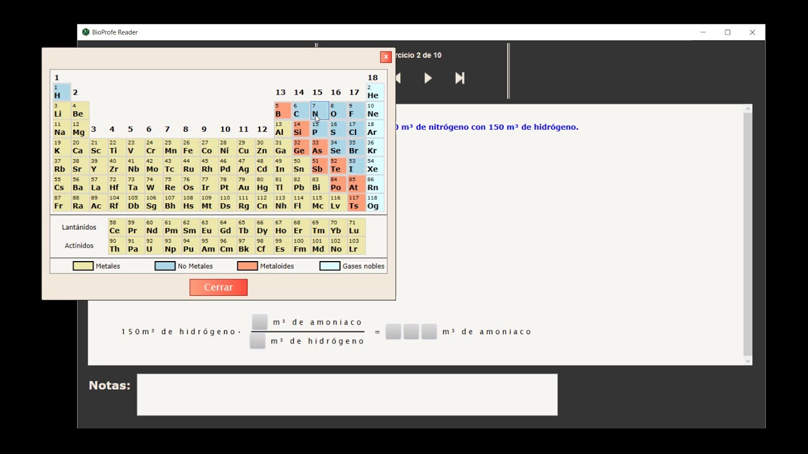
Task: Select Iron element cell Fe
Action: [x=190, y=147]
